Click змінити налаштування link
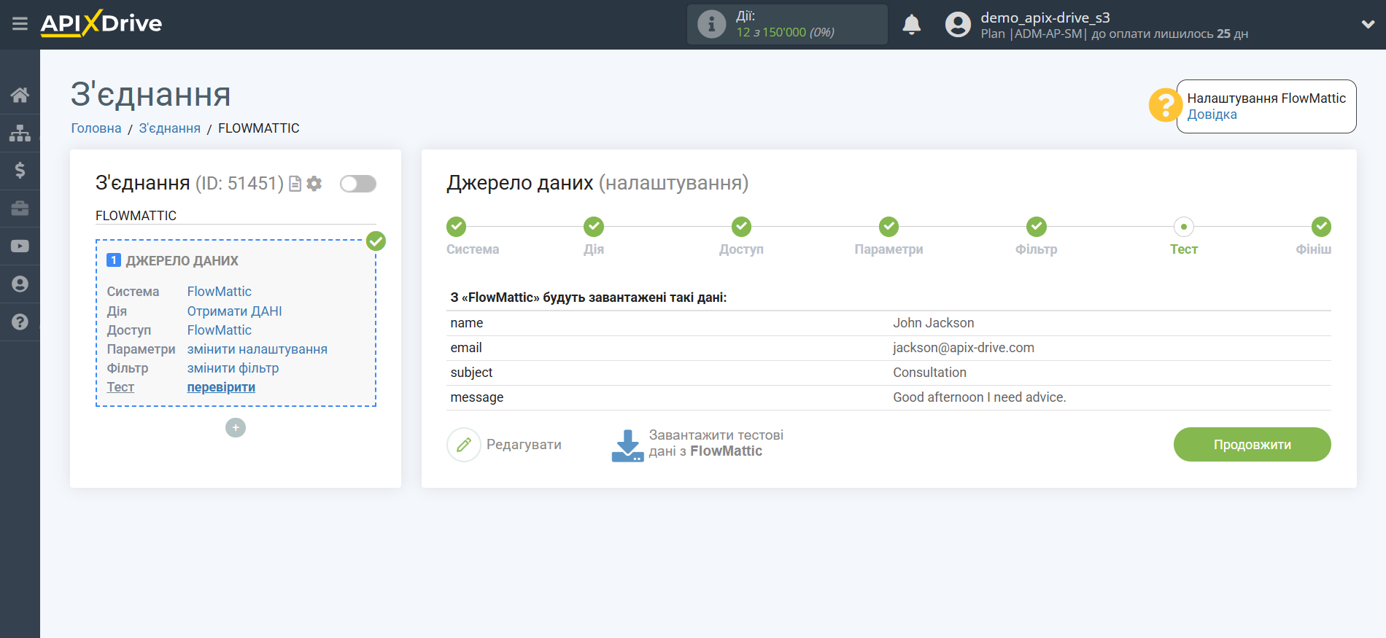Viewport: 1386px width, 638px height. point(257,349)
